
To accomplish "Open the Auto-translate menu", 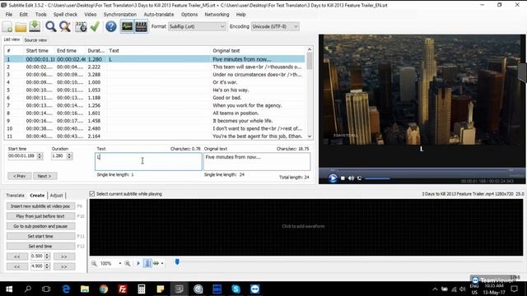I will [x=159, y=15].
